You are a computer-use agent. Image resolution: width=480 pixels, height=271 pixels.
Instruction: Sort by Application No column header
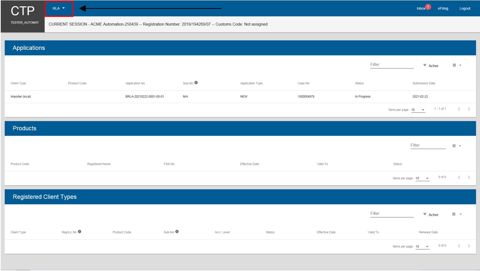coord(135,83)
